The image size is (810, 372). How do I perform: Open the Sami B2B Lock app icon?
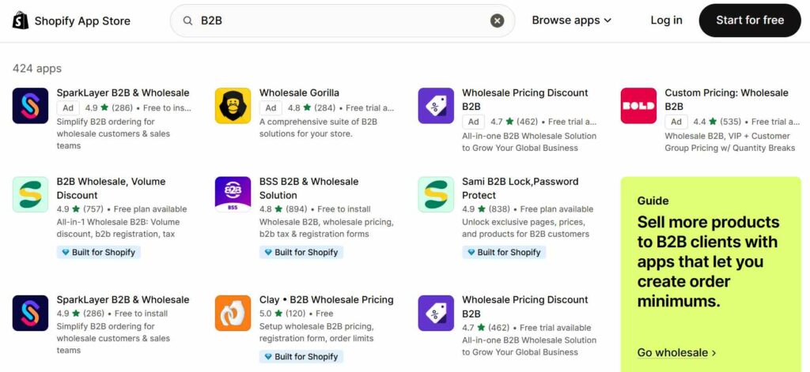click(x=436, y=194)
